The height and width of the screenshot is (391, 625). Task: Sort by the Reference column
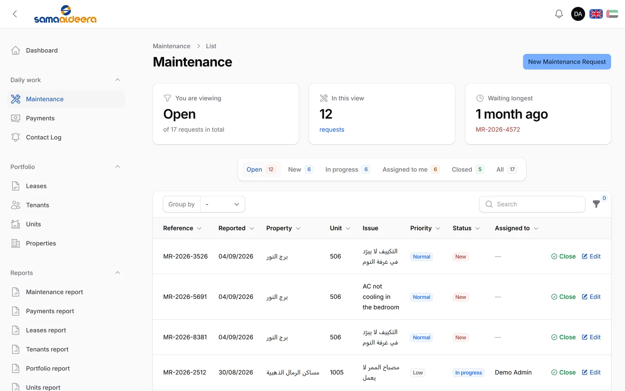click(182, 228)
